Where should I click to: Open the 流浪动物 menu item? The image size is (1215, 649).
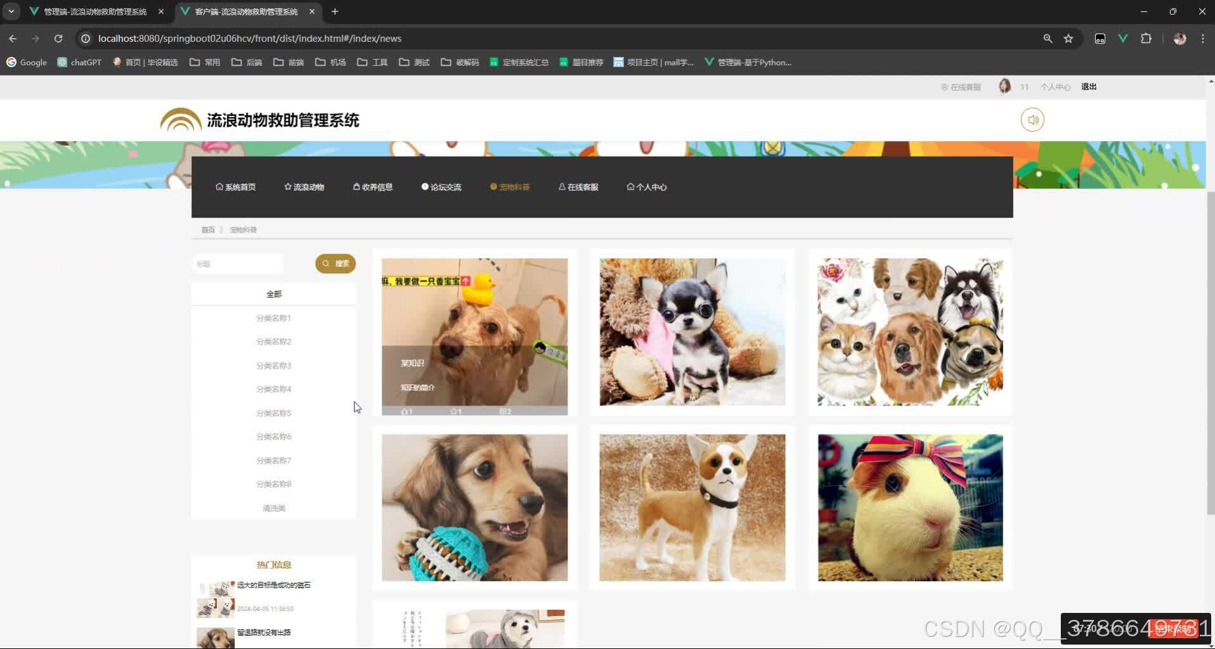click(304, 187)
